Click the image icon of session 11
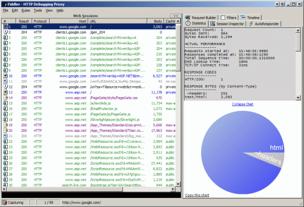The width and height of the screenshot is (304, 207). pyautogui.click(x=5, y=81)
